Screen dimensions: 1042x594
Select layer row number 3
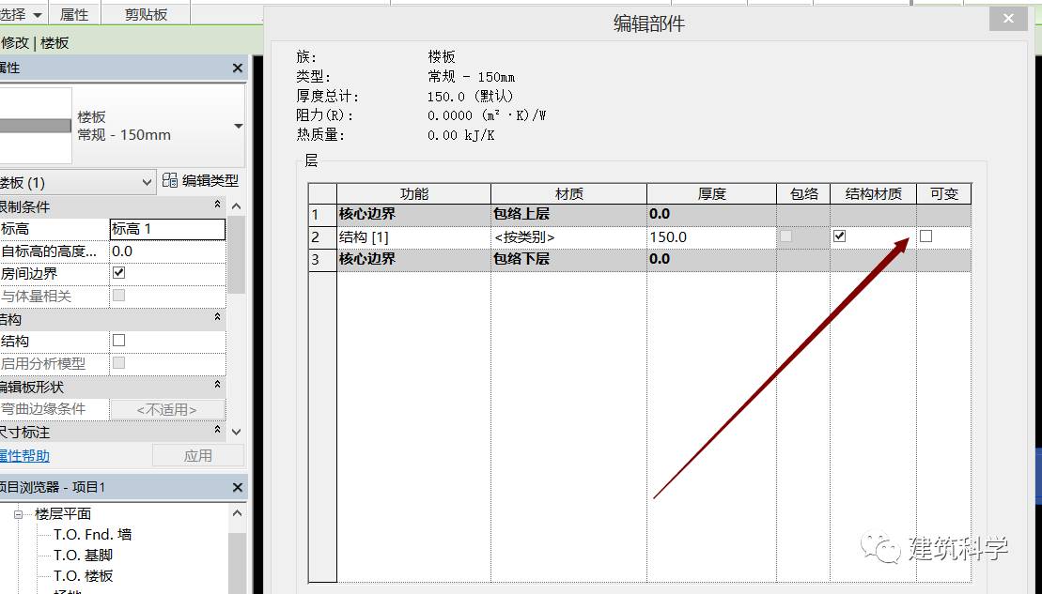[322, 260]
